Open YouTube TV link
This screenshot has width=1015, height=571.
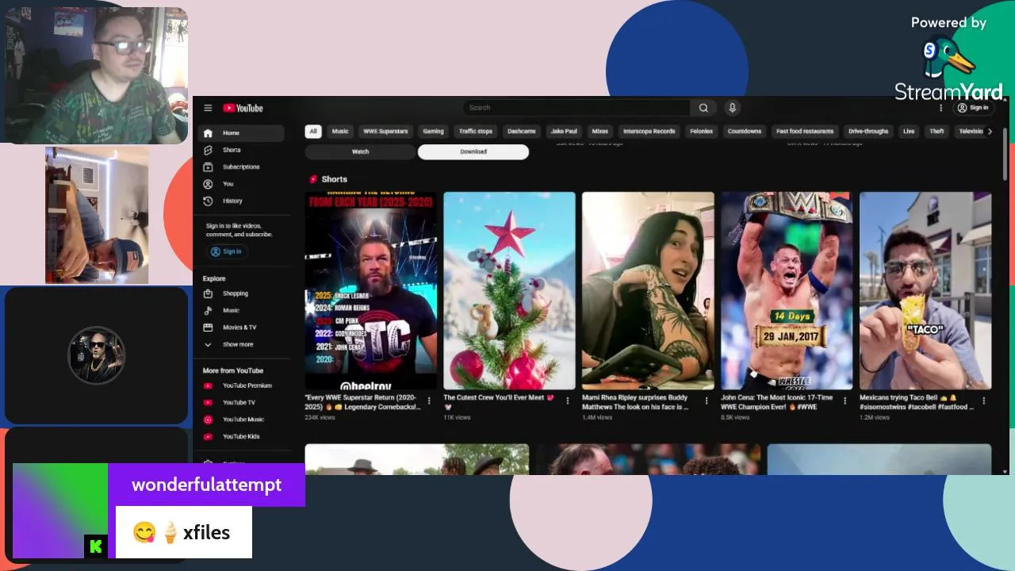241,403
